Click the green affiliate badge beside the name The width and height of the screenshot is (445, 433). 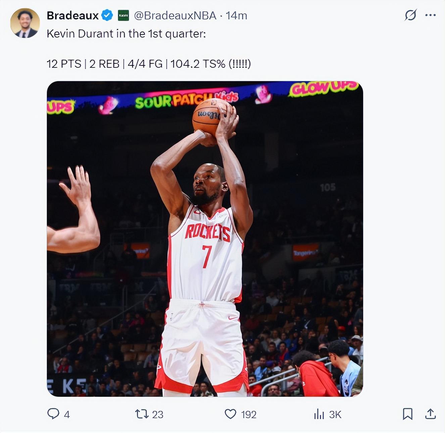[x=123, y=15]
